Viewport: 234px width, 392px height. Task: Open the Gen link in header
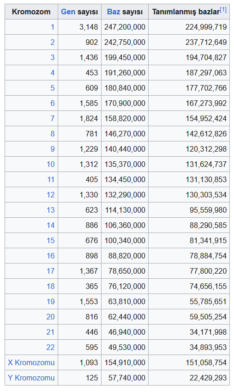point(68,12)
